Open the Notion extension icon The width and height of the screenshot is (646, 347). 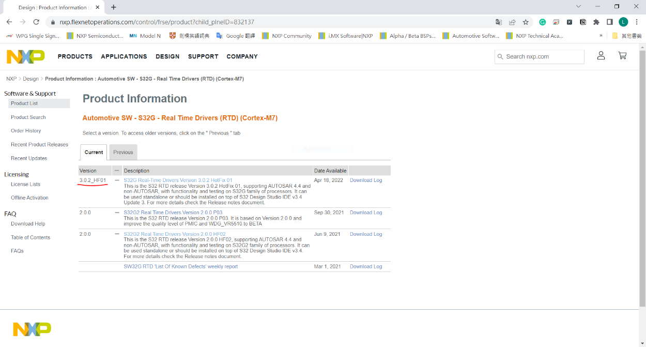tap(583, 22)
